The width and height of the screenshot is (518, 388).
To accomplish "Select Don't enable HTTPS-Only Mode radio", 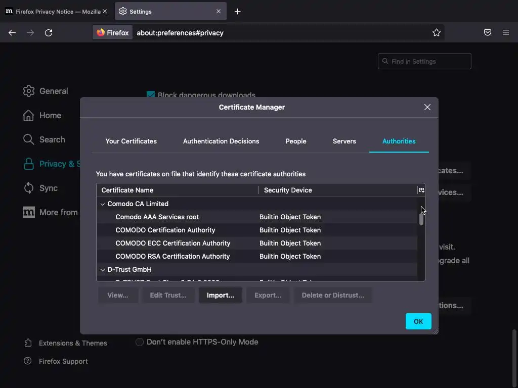I will point(140,342).
